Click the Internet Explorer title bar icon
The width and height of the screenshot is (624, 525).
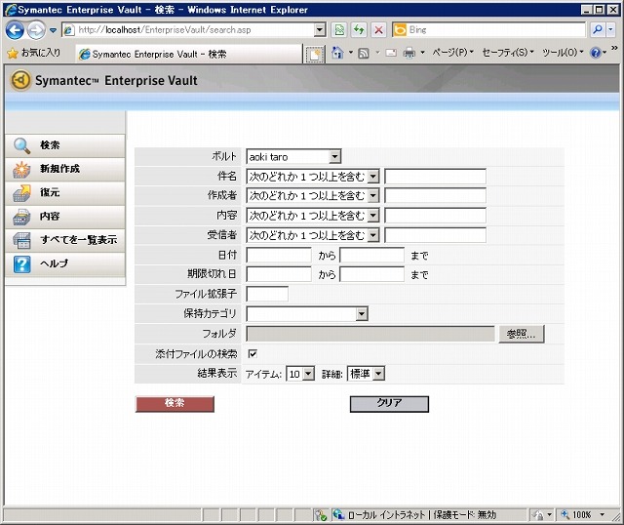[x=11, y=10]
